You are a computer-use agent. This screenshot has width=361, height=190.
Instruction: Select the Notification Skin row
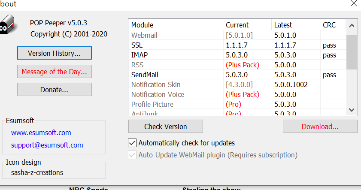pos(237,84)
